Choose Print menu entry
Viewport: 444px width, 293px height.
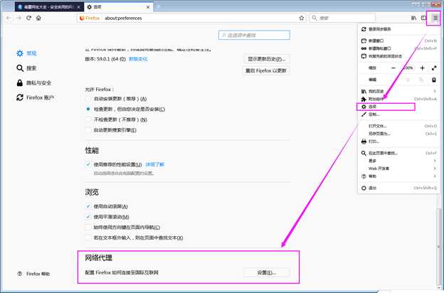coord(399,142)
